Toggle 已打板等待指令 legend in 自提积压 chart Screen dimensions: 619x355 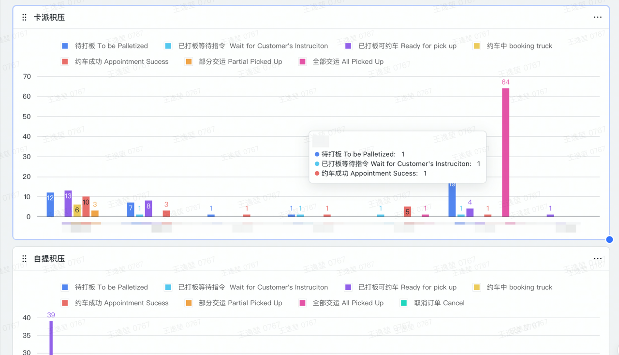tap(247, 287)
